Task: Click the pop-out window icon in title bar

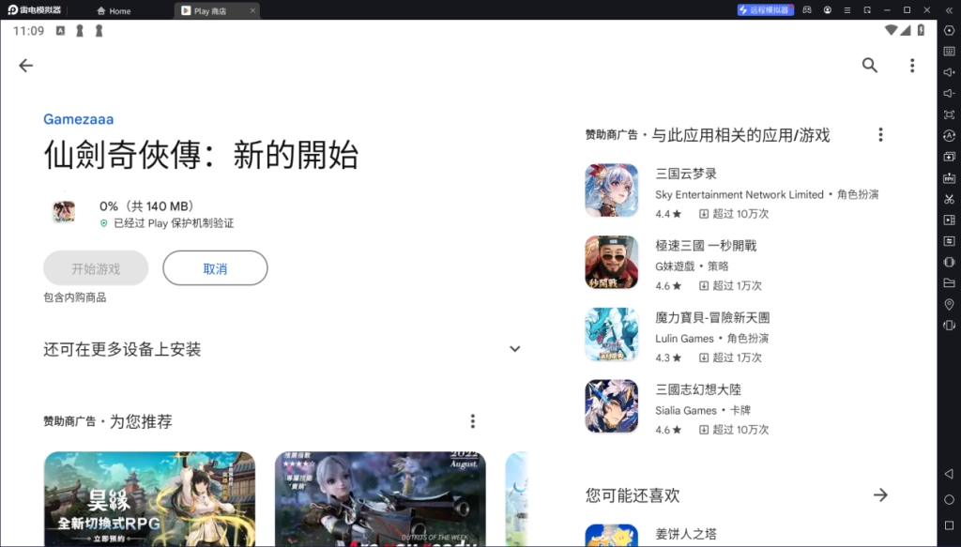Action: pyautogui.click(x=867, y=9)
